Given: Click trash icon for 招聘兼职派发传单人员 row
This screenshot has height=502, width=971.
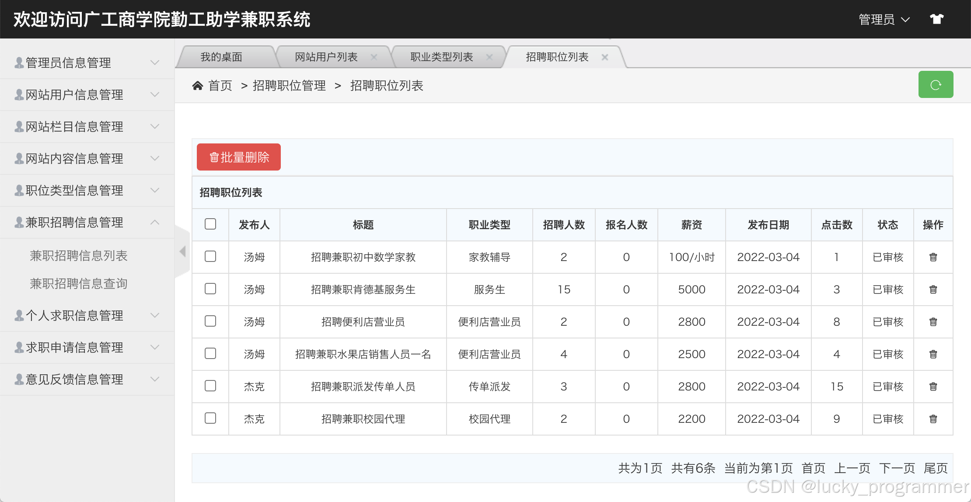Looking at the screenshot, I should (933, 387).
